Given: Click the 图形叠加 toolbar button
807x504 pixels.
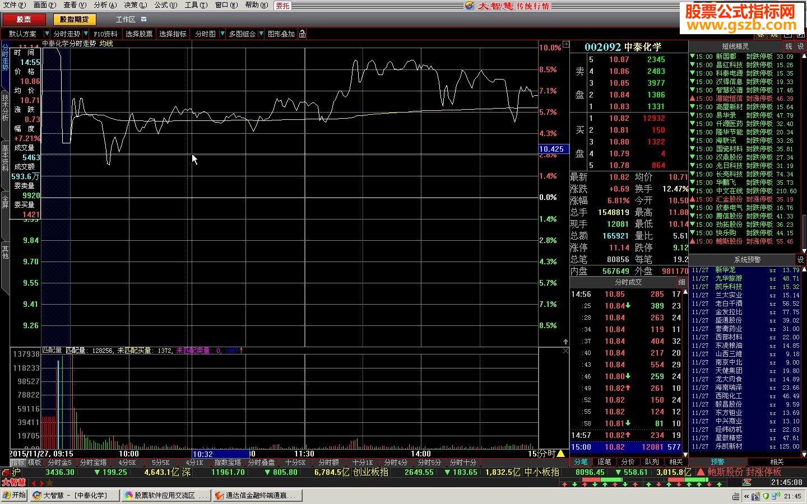Looking at the screenshot, I should pos(281,34).
